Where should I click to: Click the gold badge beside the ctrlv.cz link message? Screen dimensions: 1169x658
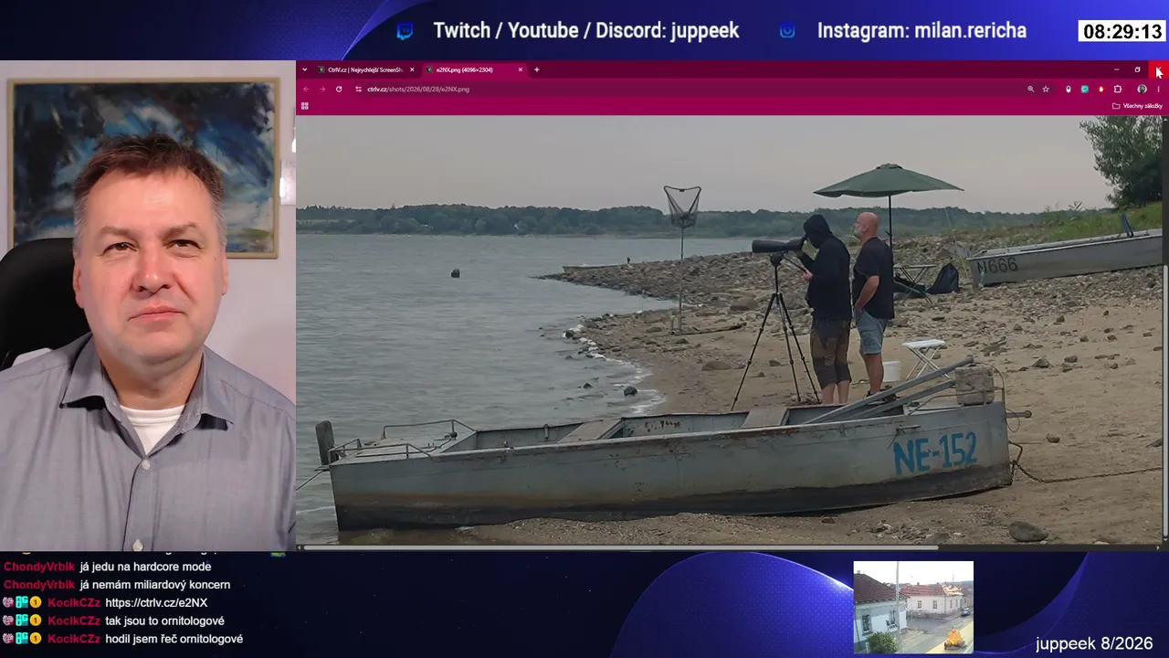click(x=36, y=603)
